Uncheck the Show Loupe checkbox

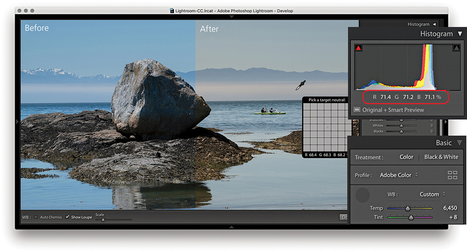(67, 217)
